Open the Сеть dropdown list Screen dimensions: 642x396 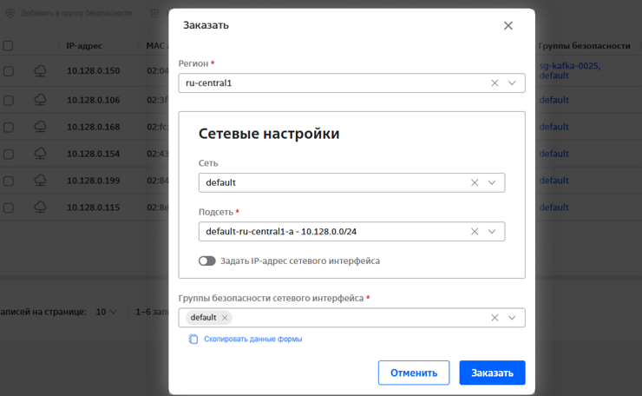click(x=492, y=183)
